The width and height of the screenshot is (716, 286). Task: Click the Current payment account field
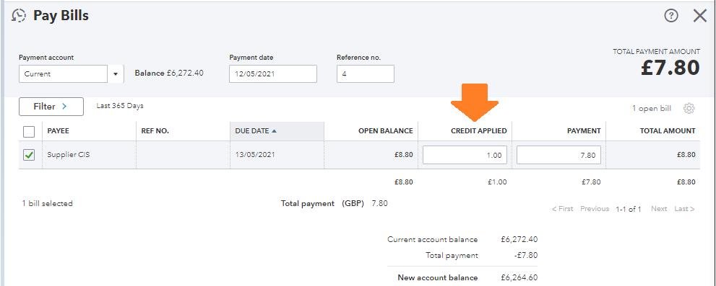[x=64, y=73]
